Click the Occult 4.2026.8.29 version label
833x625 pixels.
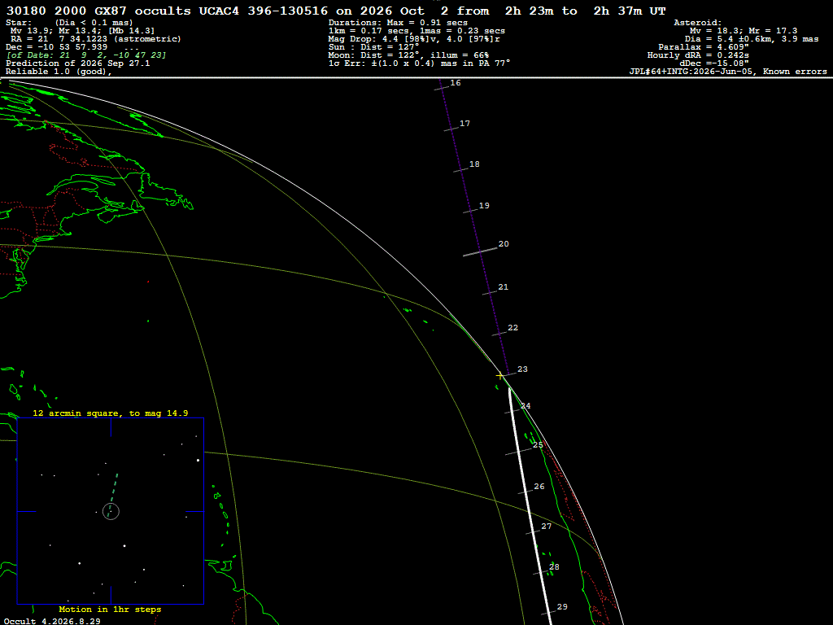point(52,621)
